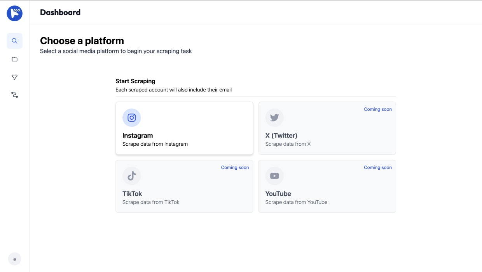Image resolution: width=482 pixels, height=272 pixels.
Task: Click the YouTube play icon
Action: pyautogui.click(x=274, y=176)
